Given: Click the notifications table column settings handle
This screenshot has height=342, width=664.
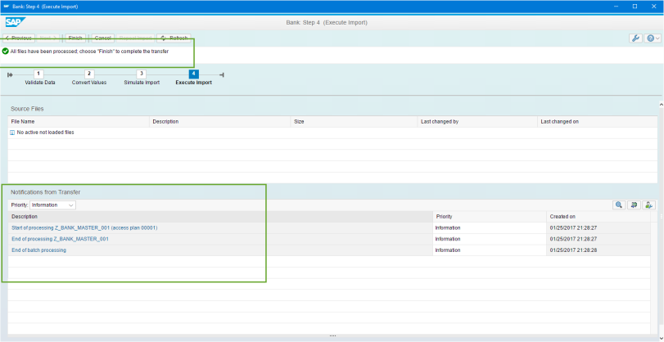Looking at the screenshot, I should [x=661, y=217].
